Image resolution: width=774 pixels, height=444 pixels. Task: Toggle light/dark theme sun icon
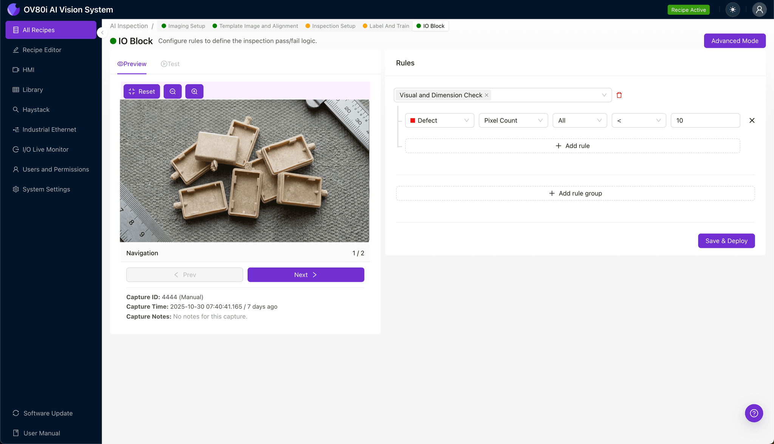tap(732, 10)
